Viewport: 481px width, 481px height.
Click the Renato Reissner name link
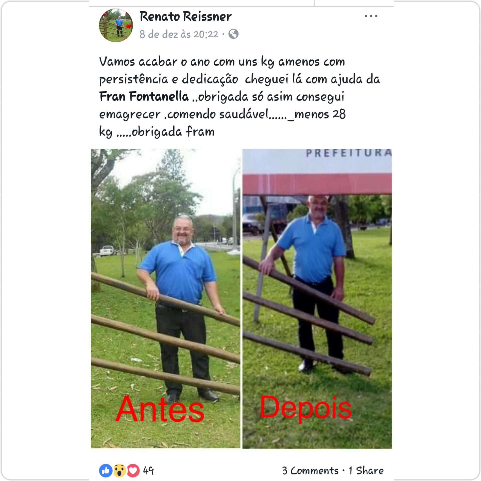pos(185,17)
